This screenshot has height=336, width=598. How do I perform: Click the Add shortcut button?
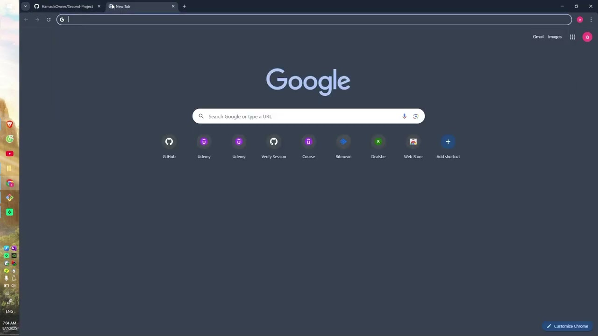pos(448,147)
